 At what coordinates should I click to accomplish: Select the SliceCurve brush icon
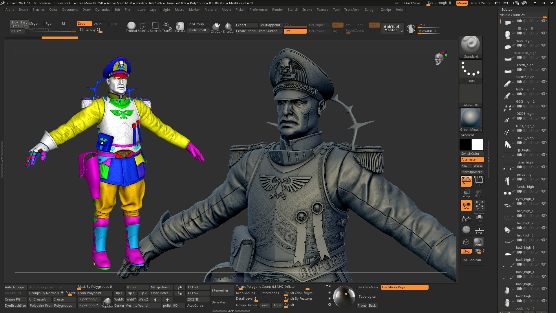coord(228,26)
